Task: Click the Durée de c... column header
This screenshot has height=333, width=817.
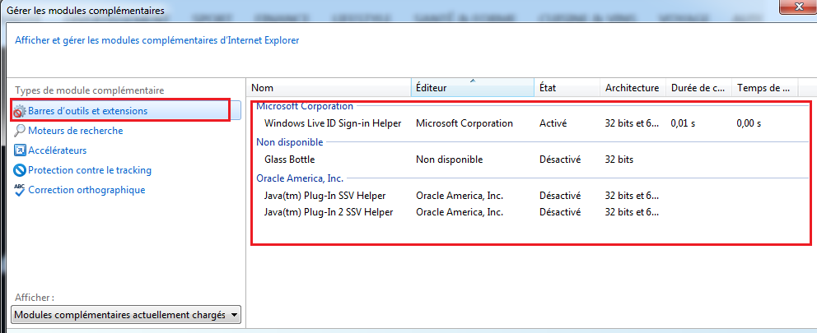Action: click(x=698, y=87)
